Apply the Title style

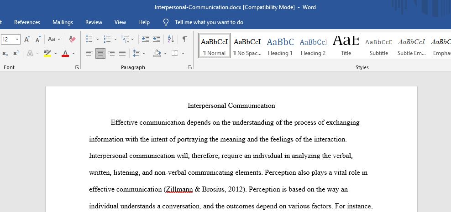[346, 46]
